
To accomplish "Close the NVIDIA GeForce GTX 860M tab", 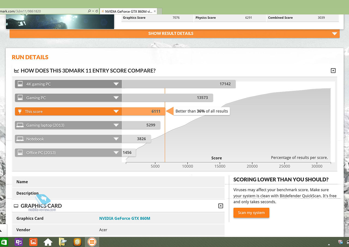I will [155, 11].
